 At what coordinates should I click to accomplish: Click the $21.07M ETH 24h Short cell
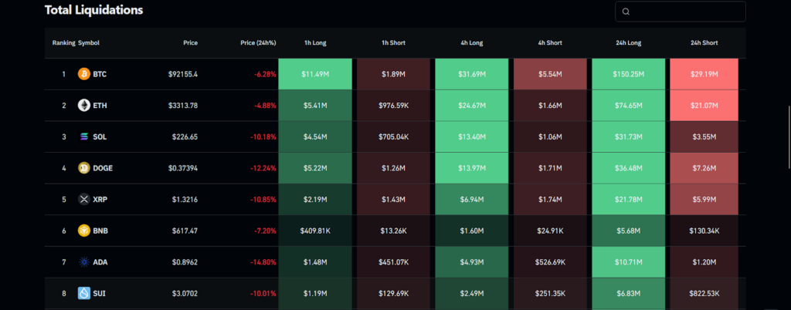(704, 105)
